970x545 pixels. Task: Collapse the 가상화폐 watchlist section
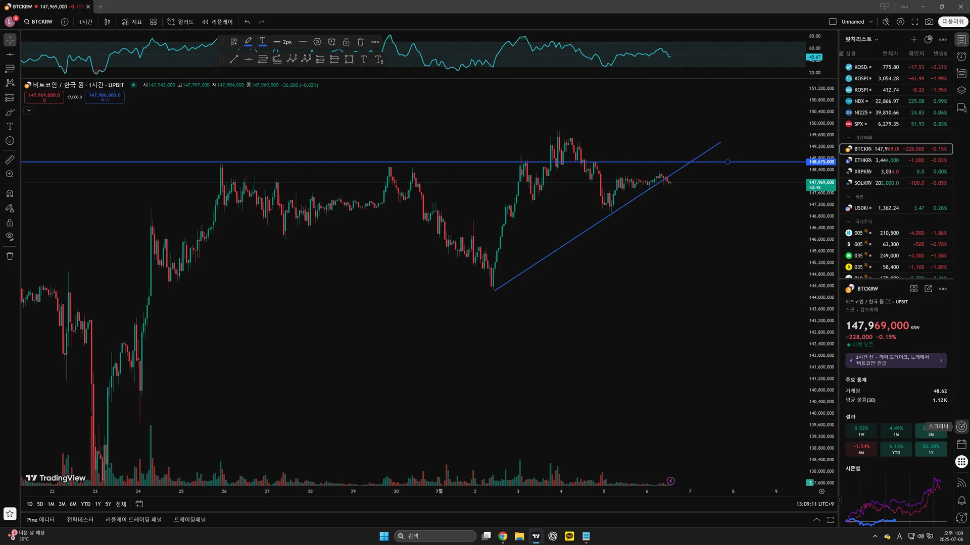pyautogui.click(x=849, y=137)
